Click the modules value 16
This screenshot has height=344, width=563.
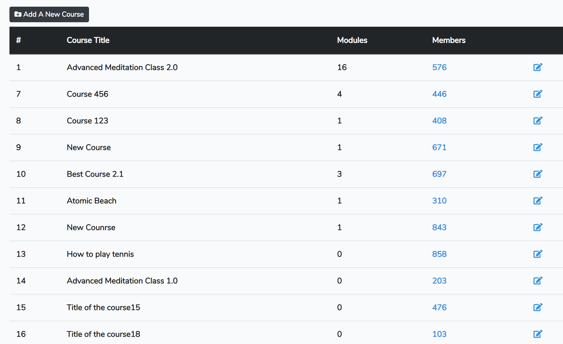pos(342,67)
